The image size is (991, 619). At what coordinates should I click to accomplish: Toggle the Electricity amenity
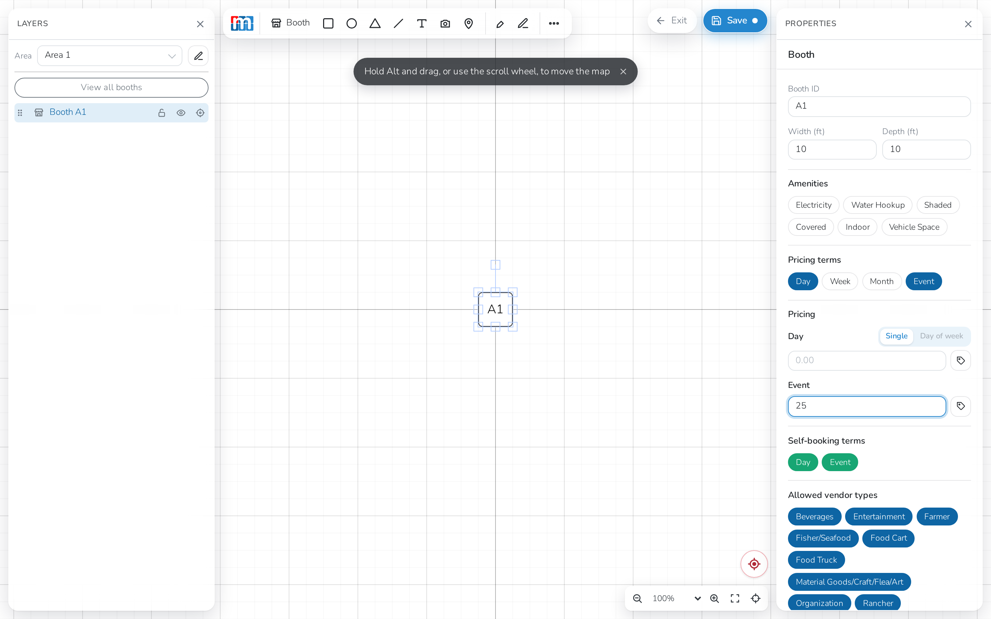(x=813, y=205)
